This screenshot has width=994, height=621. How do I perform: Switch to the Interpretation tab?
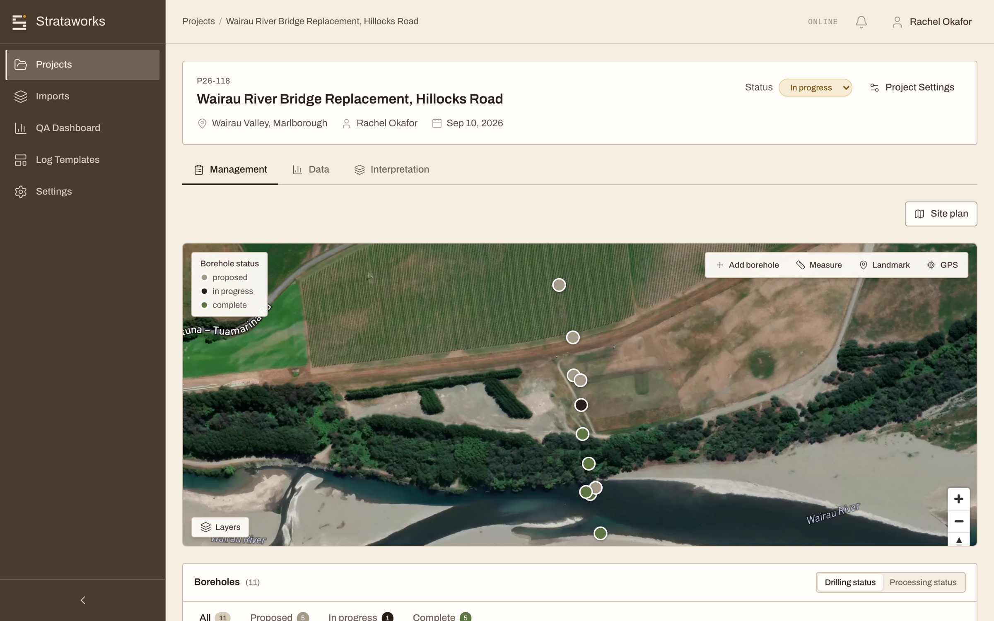pyautogui.click(x=392, y=170)
